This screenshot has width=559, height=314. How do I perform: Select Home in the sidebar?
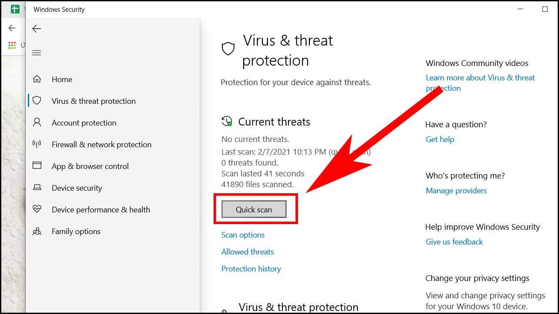61,79
